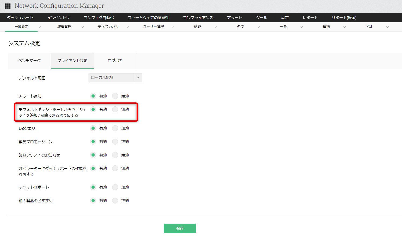Disable 製品アシストのお知らせ with 無効 radio
Screen dimensions: 402x237
115,155
